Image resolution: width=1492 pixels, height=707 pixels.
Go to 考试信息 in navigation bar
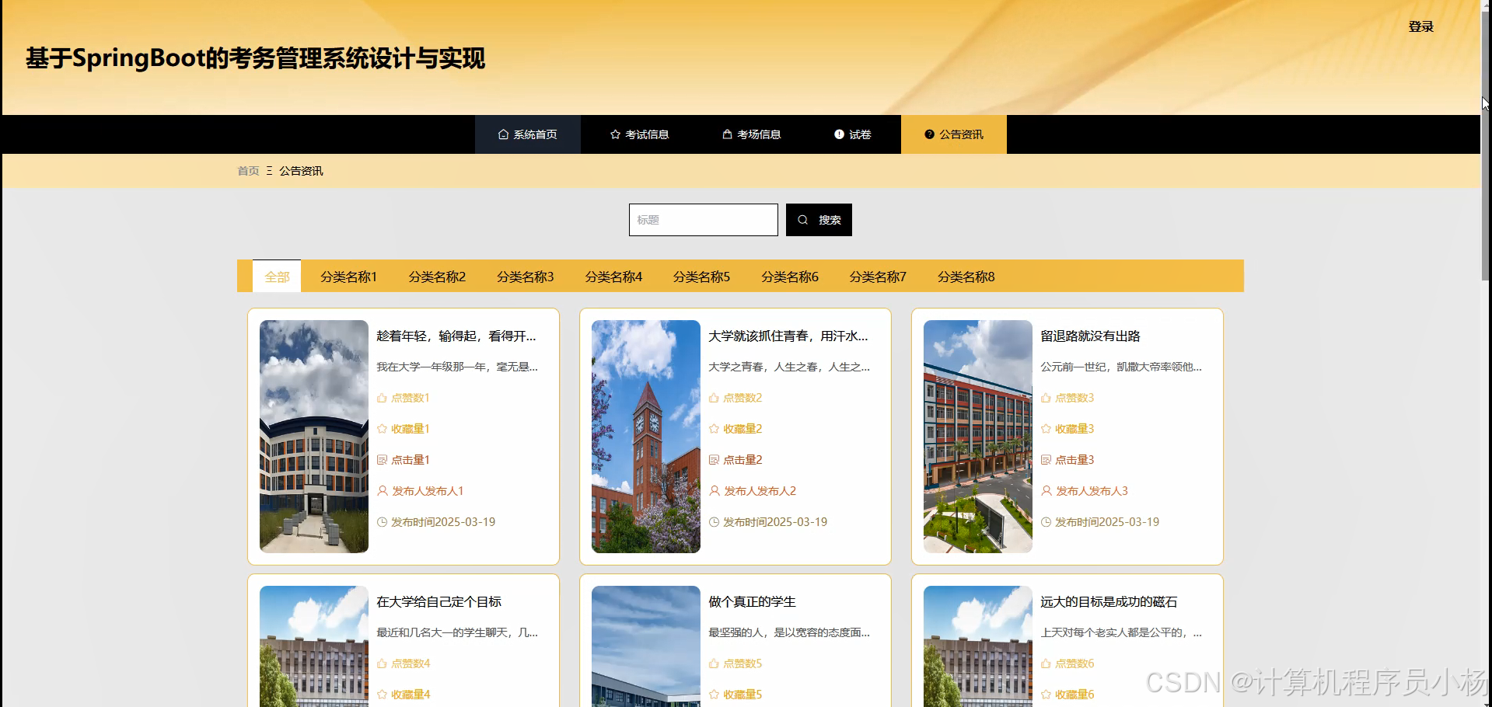tap(640, 134)
